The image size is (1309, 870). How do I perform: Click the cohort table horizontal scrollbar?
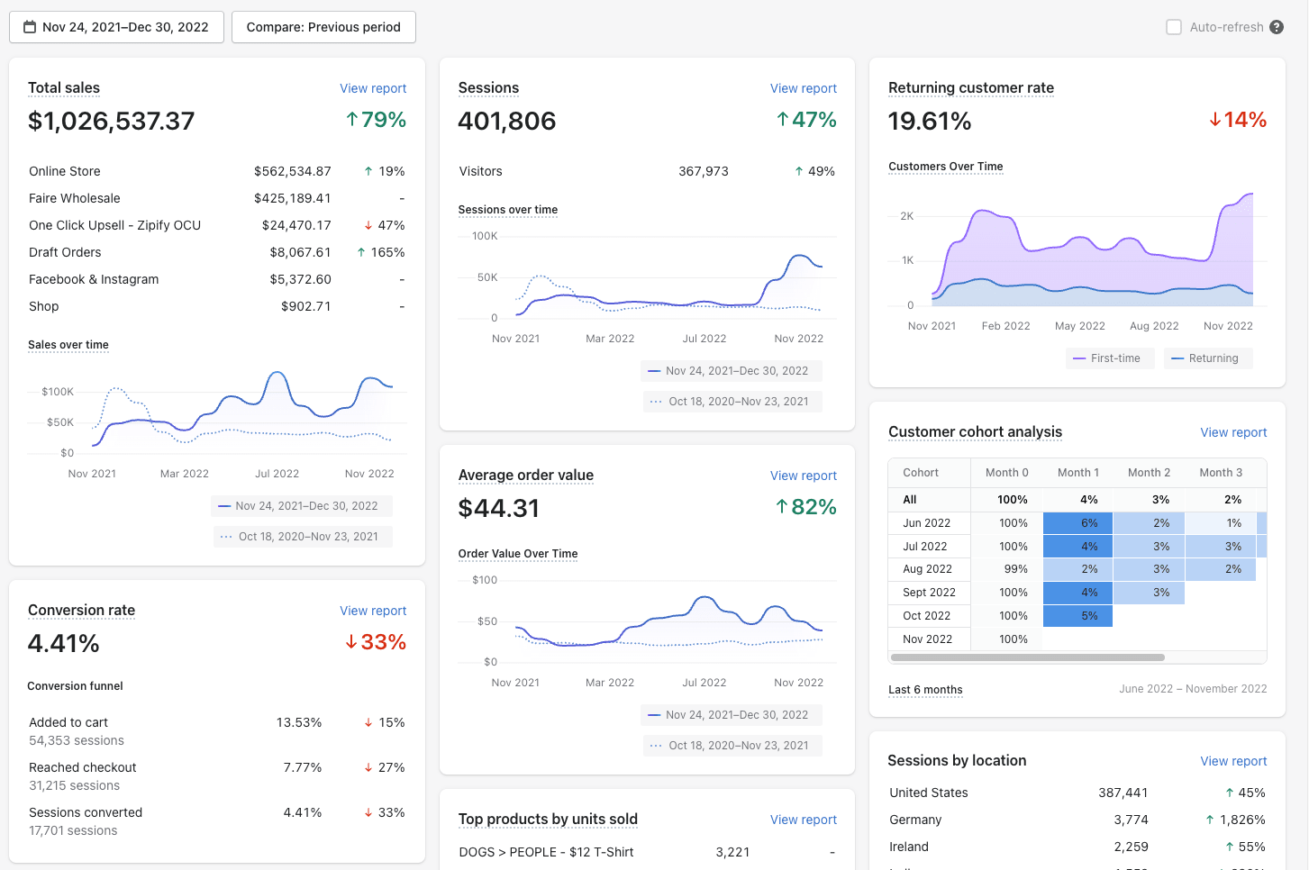1027,657
